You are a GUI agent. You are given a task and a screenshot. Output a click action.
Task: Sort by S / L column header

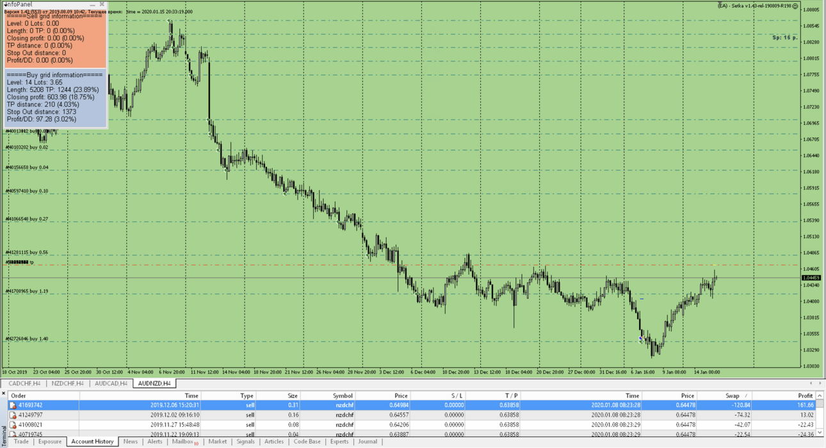(438, 396)
